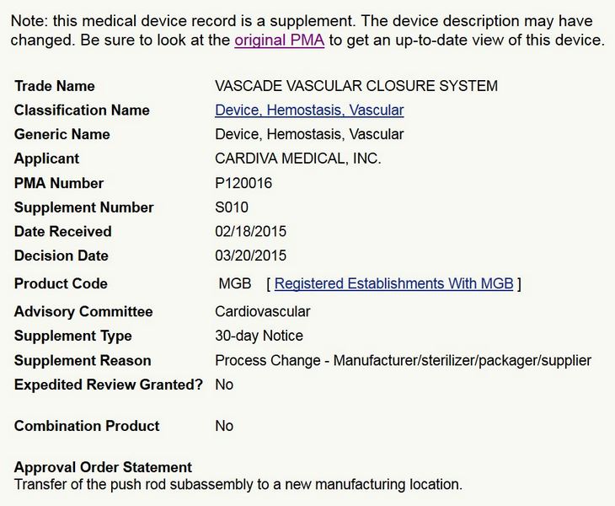Click the Combination Product label
The image size is (615, 506).
(87, 426)
